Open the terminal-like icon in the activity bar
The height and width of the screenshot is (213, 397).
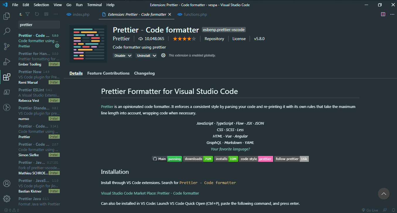(x=6, y=92)
